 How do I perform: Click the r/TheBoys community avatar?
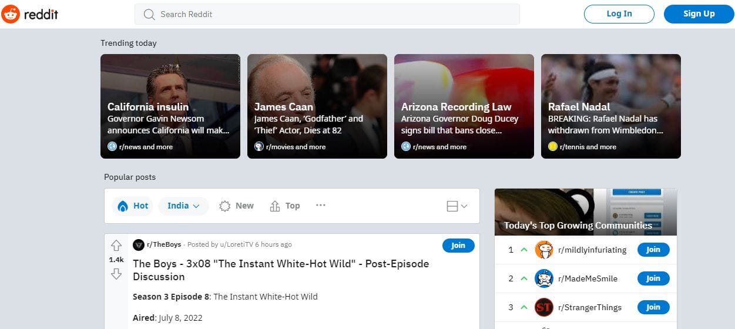139,245
